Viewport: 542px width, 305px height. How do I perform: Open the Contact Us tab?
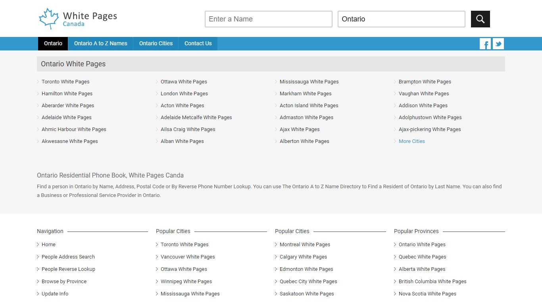click(x=198, y=44)
